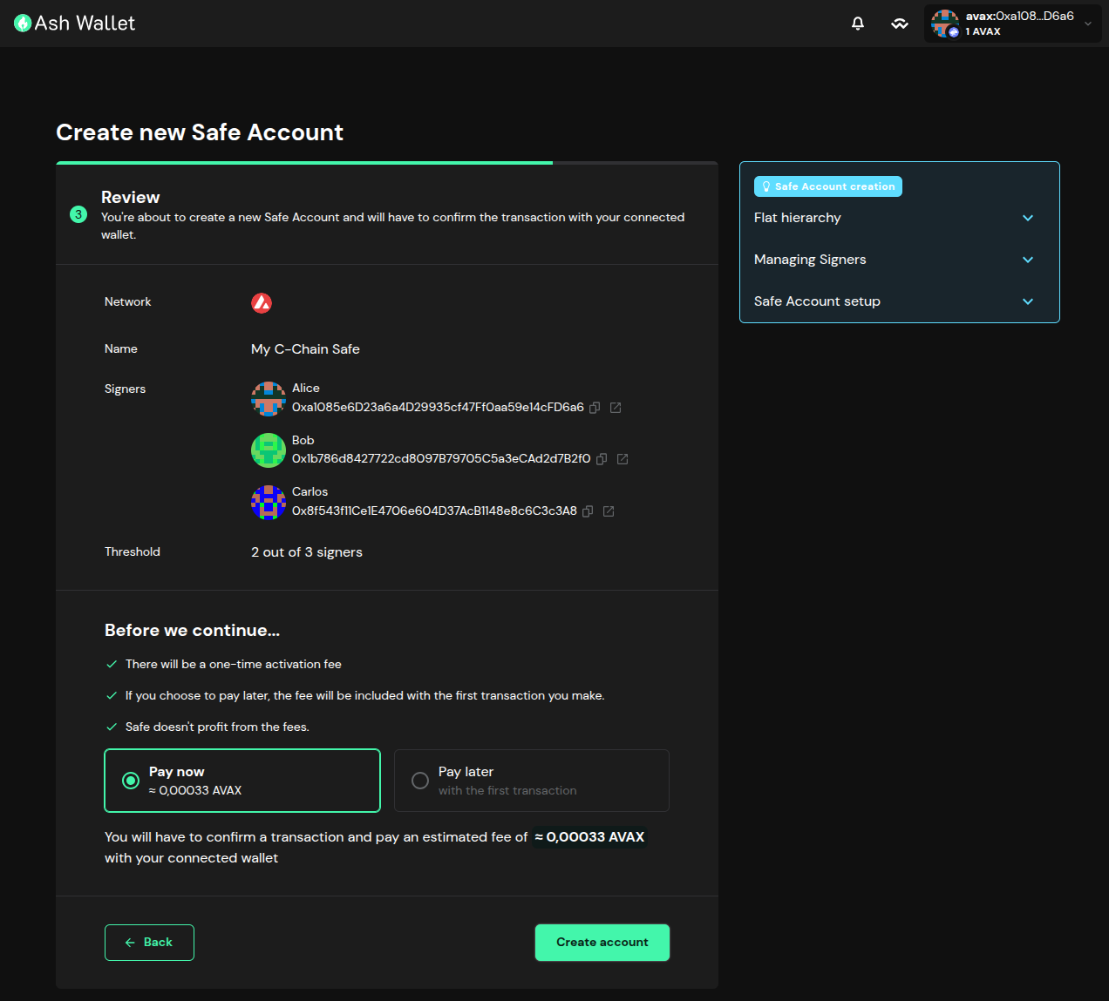Click Bob's address 0x1b786d84...7B2f0
The image size is (1109, 1001).
click(441, 459)
